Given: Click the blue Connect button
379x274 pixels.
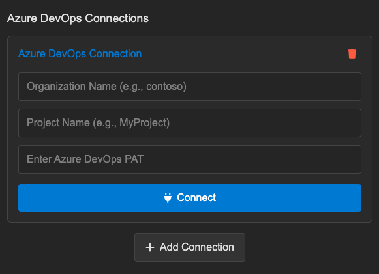Looking at the screenshot, I should coord(190,198).
